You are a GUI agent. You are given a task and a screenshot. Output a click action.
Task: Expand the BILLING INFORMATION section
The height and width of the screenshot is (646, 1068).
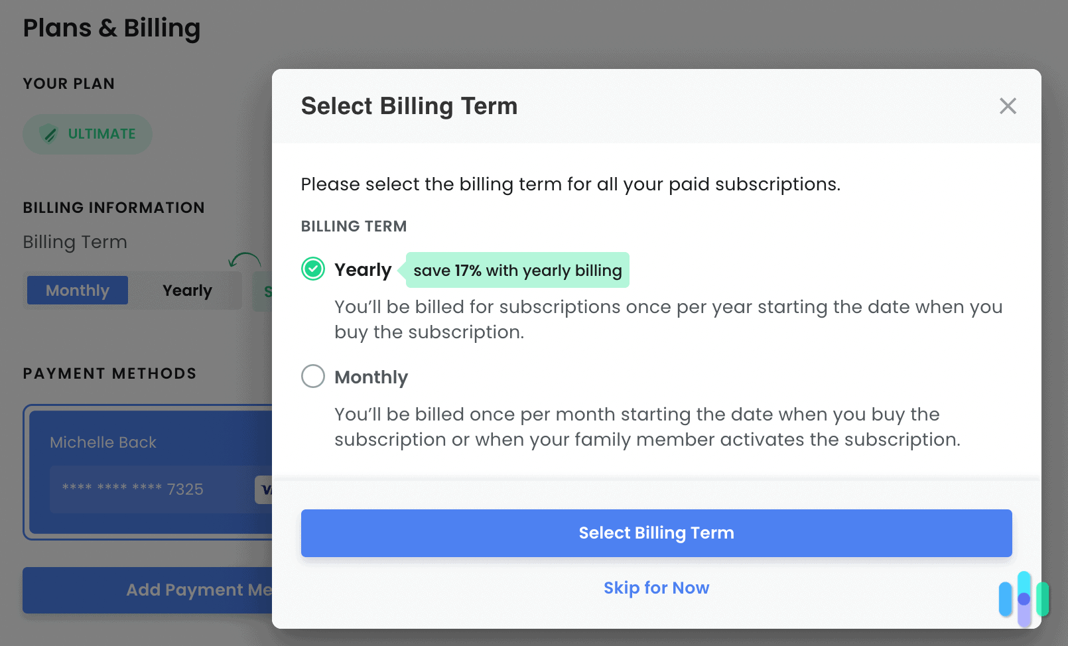[x=113, y=207]
